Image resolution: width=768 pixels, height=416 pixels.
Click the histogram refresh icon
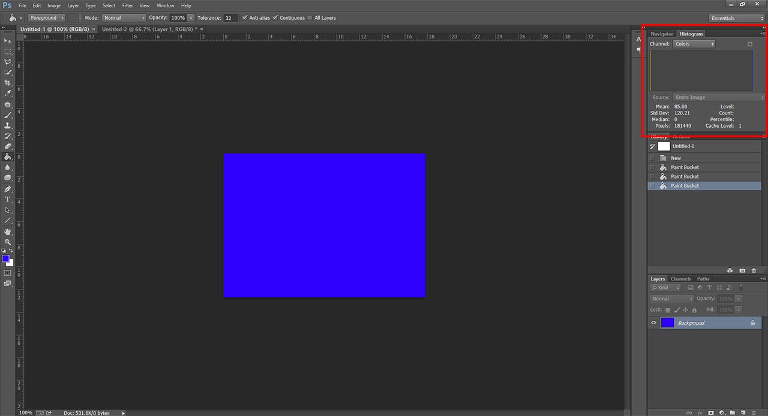(x=750, y=44)
